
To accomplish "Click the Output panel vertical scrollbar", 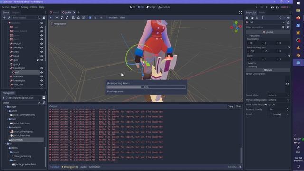I will pos(241,155).
